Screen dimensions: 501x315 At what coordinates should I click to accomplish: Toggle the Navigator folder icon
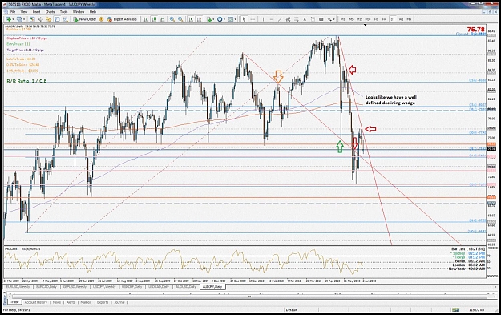[x=49, y=19]
